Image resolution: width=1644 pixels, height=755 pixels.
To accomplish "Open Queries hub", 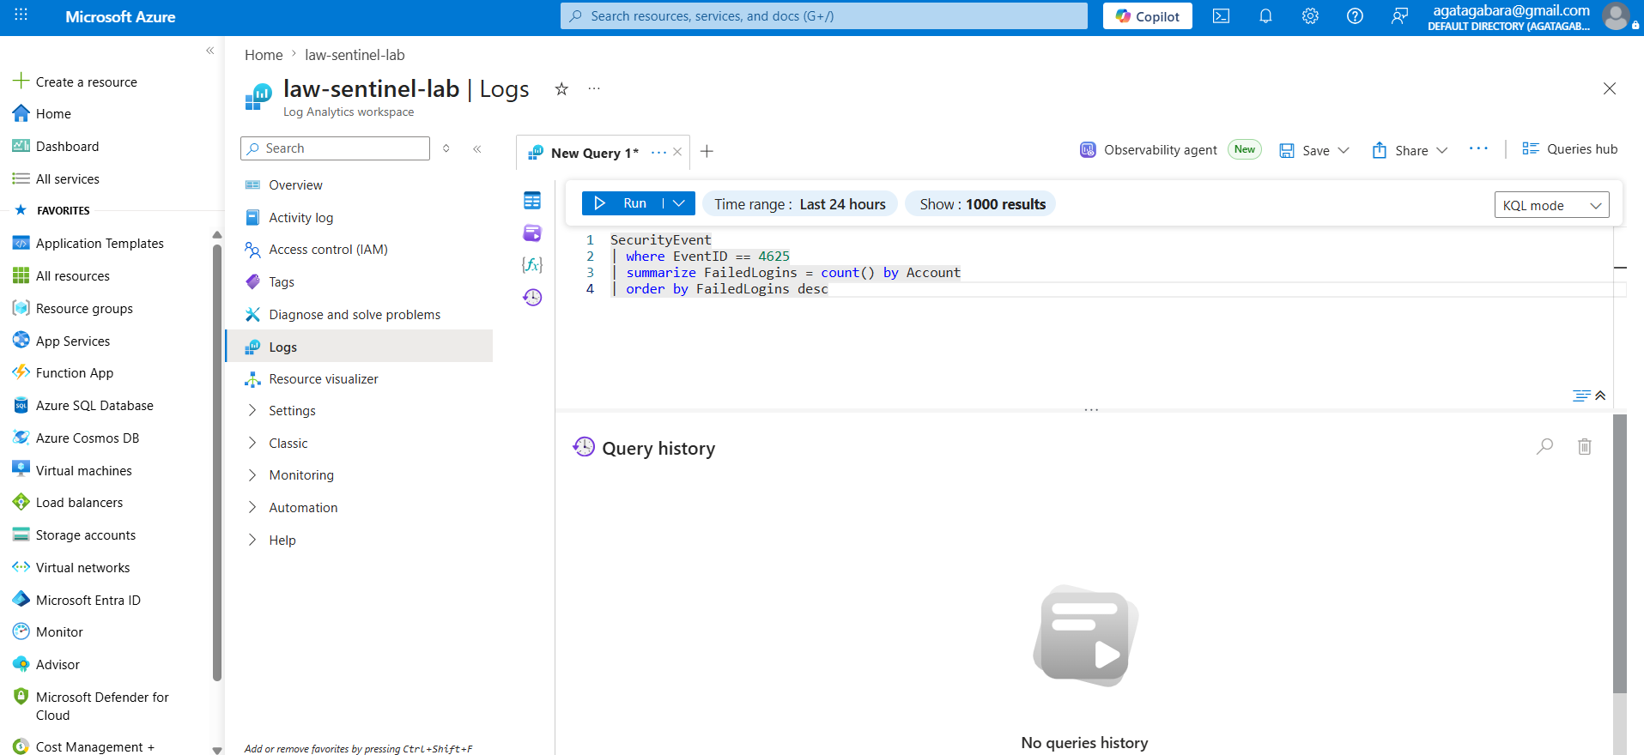I will (x=1569, y=148).
